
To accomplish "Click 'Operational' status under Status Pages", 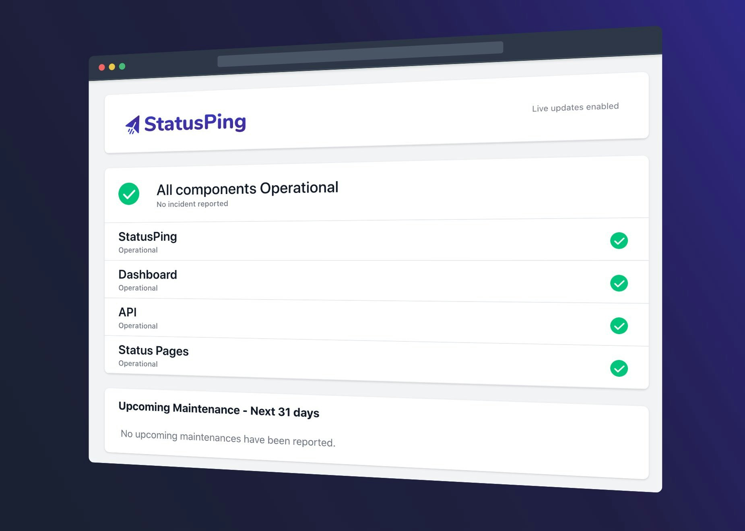I will tap(138, 364).
